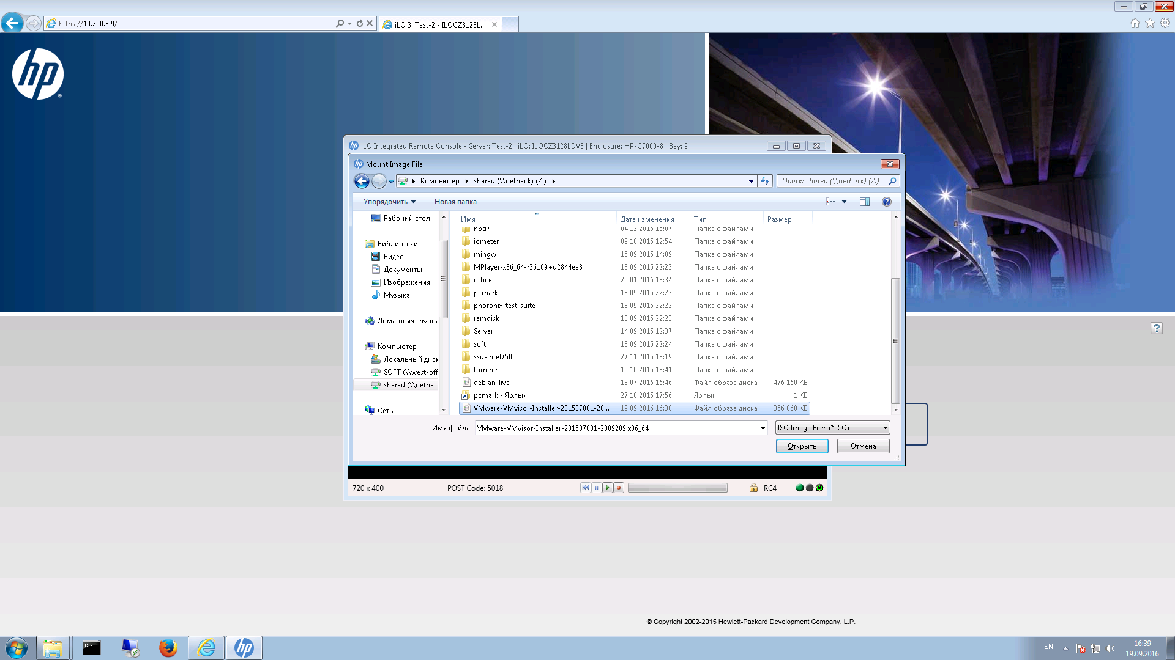Select the ramdisk folder

(634, 318)
